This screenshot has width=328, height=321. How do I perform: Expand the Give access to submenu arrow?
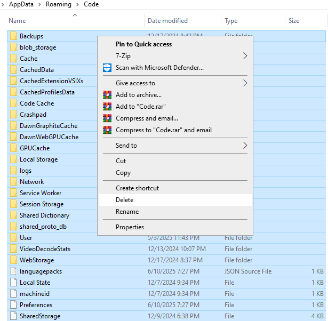(245, 83)
